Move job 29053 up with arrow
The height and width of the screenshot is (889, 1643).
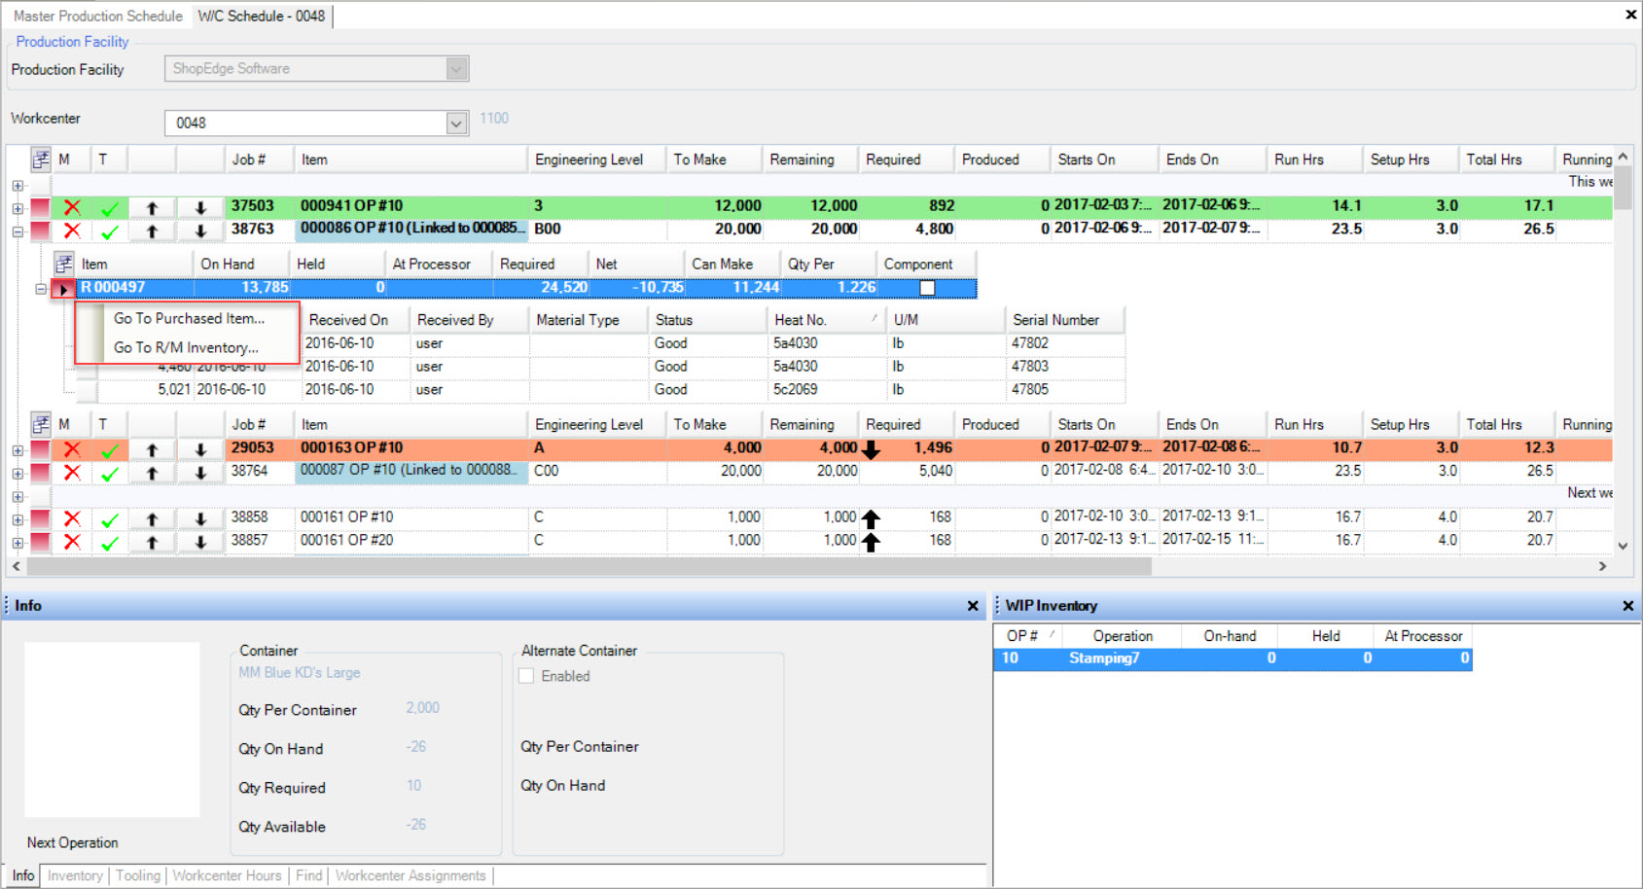pyautogui.click(x=152, y=449)
